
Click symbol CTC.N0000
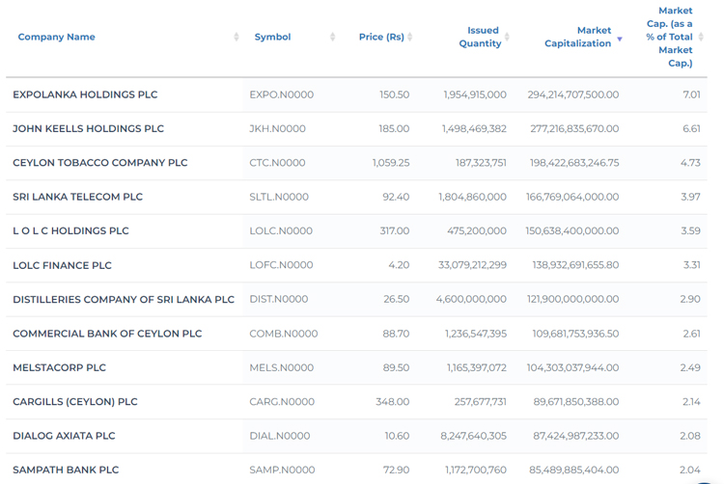[x=277, y=163]
